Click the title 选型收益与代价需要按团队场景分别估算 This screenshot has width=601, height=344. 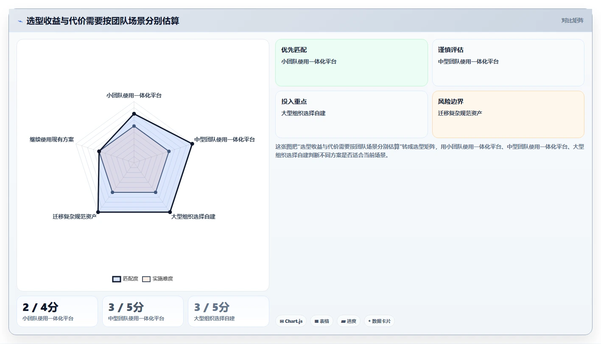tap(103, 21)
